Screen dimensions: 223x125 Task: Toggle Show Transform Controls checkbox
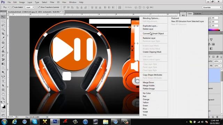coord(39,7)
